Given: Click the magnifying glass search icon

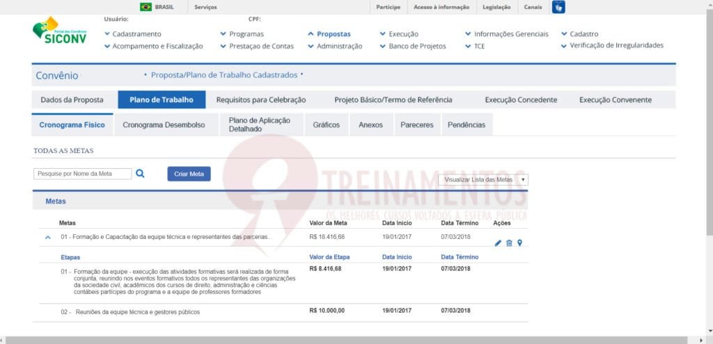Looking at the screenshot, I should (140, 174).
